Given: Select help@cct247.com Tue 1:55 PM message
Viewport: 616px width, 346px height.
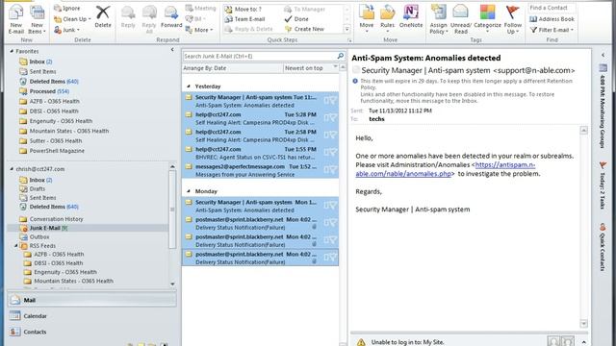Looking at the screenshot, I should coord(260,153).
